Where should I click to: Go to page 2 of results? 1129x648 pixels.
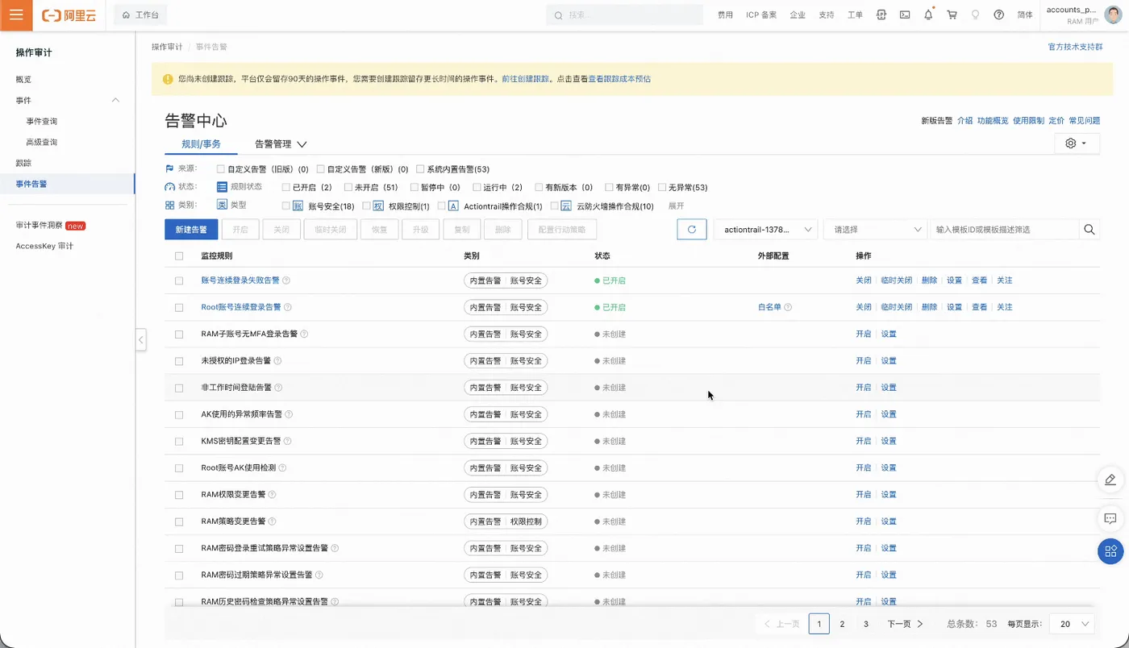pyautogui.click(x=842, y=624)
